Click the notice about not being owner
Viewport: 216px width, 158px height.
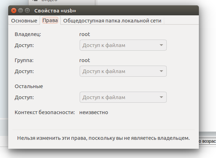104,137
